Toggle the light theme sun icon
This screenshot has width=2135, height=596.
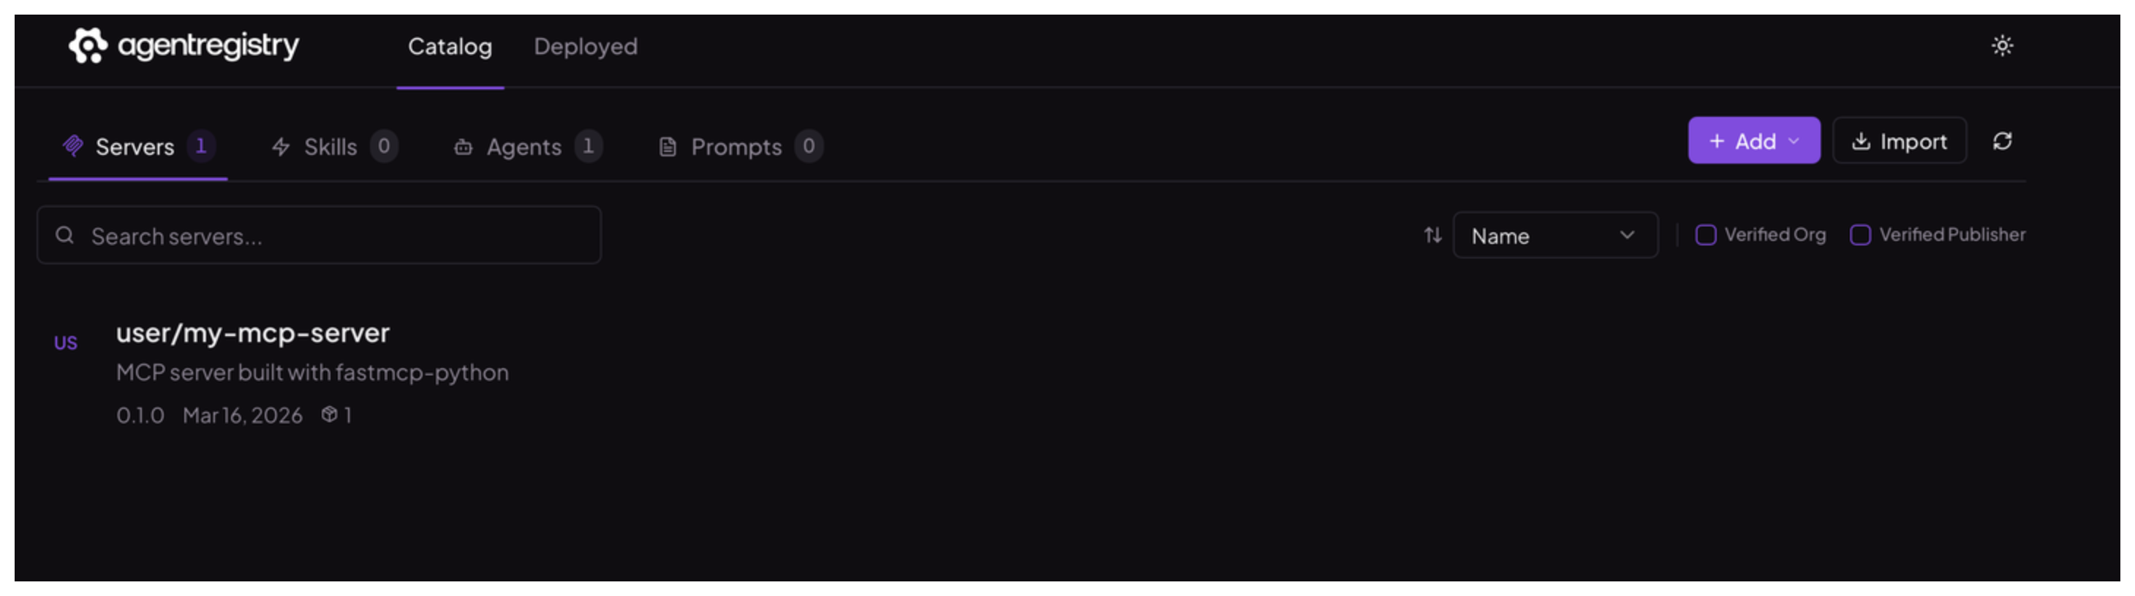click(x=2002, y=45)
